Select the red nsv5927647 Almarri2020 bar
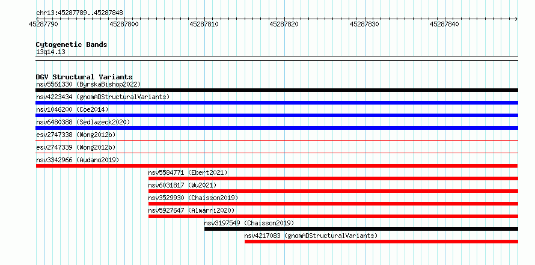 pos(333,216)
